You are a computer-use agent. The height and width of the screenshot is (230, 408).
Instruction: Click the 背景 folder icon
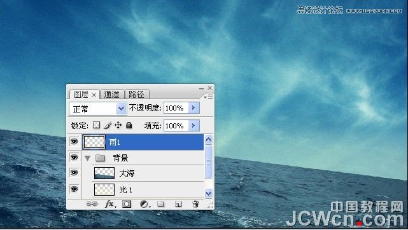pos(100,158)
